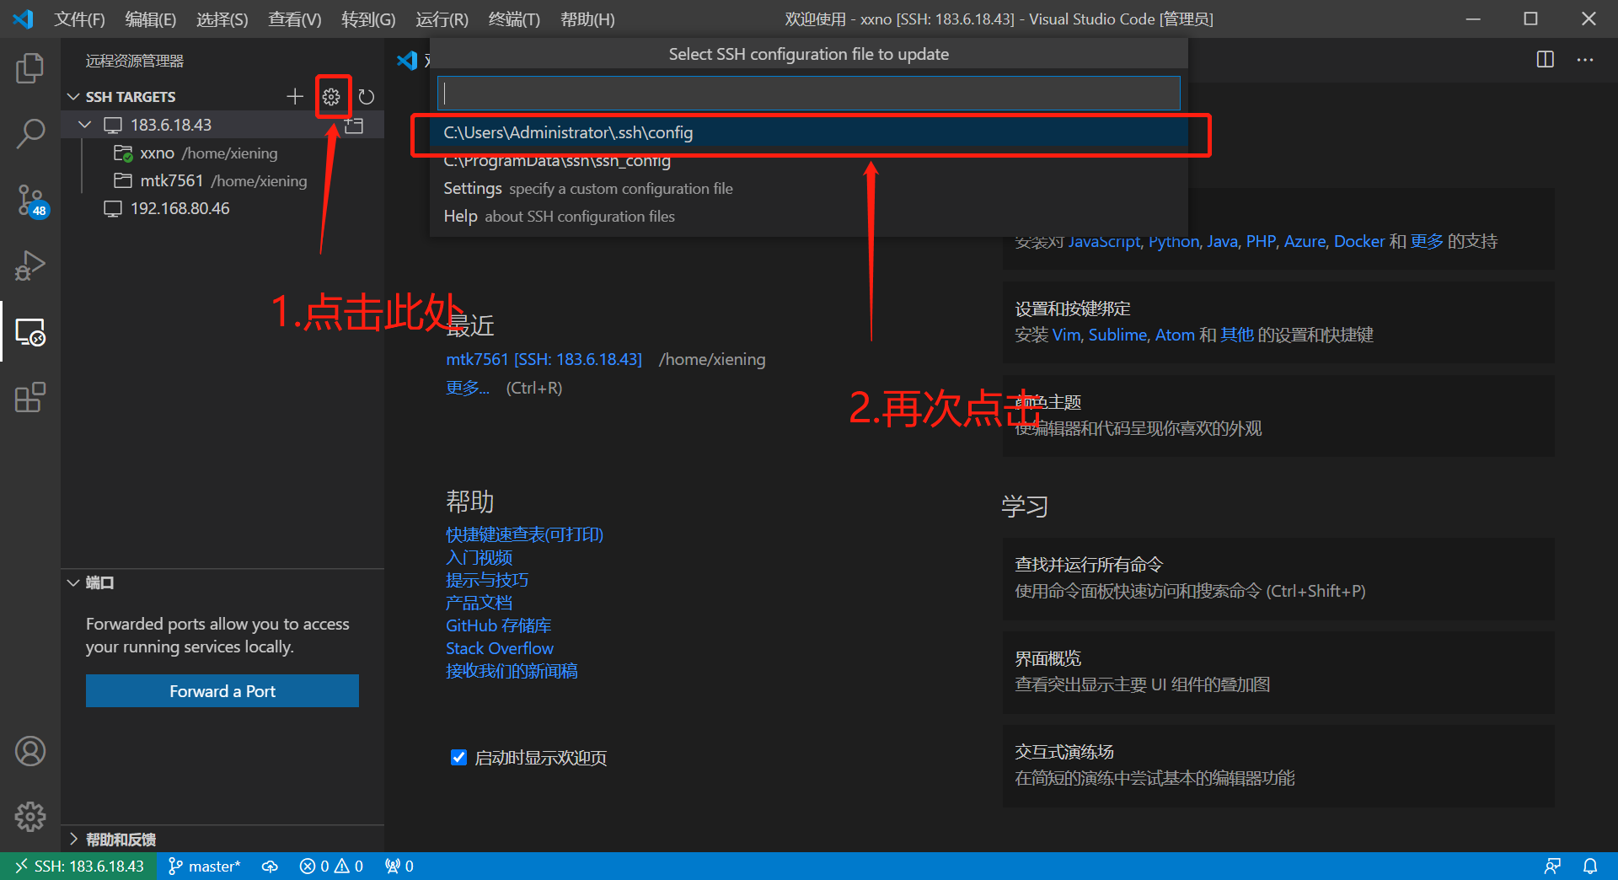The height and width of the screenshot is (880, 1618).
Task: Click the VS Code logo in the title bar
Action: (x=24, y=19)
